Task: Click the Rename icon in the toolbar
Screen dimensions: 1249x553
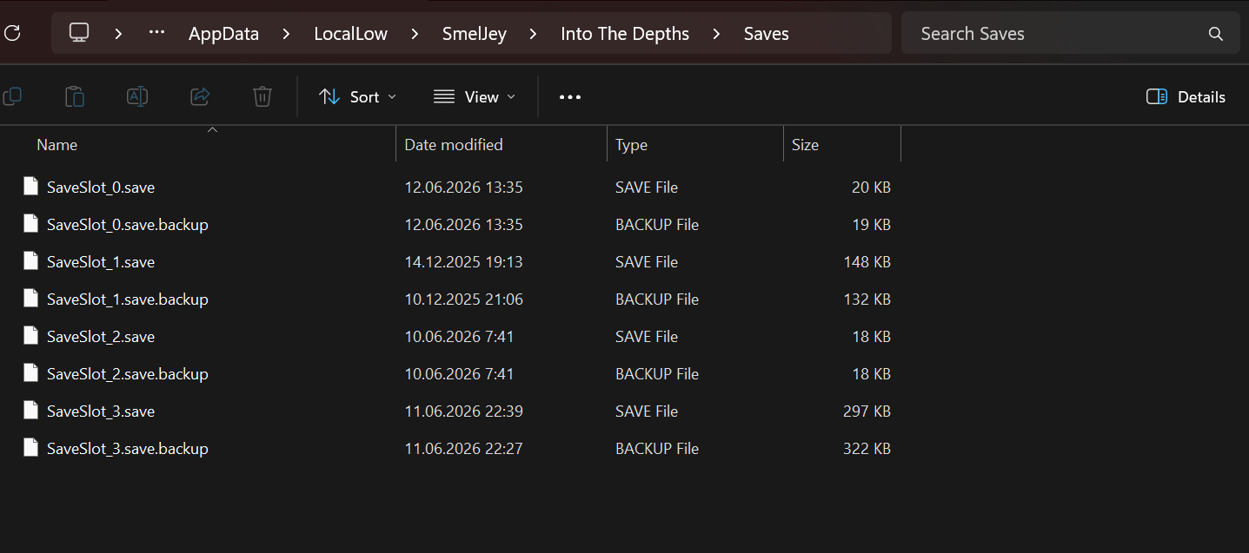Action: [137, 96]
